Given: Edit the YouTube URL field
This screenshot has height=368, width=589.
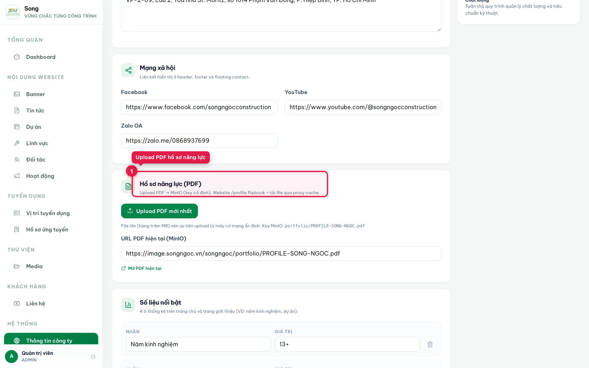Looking at the screenshot, I should point(363,107).
